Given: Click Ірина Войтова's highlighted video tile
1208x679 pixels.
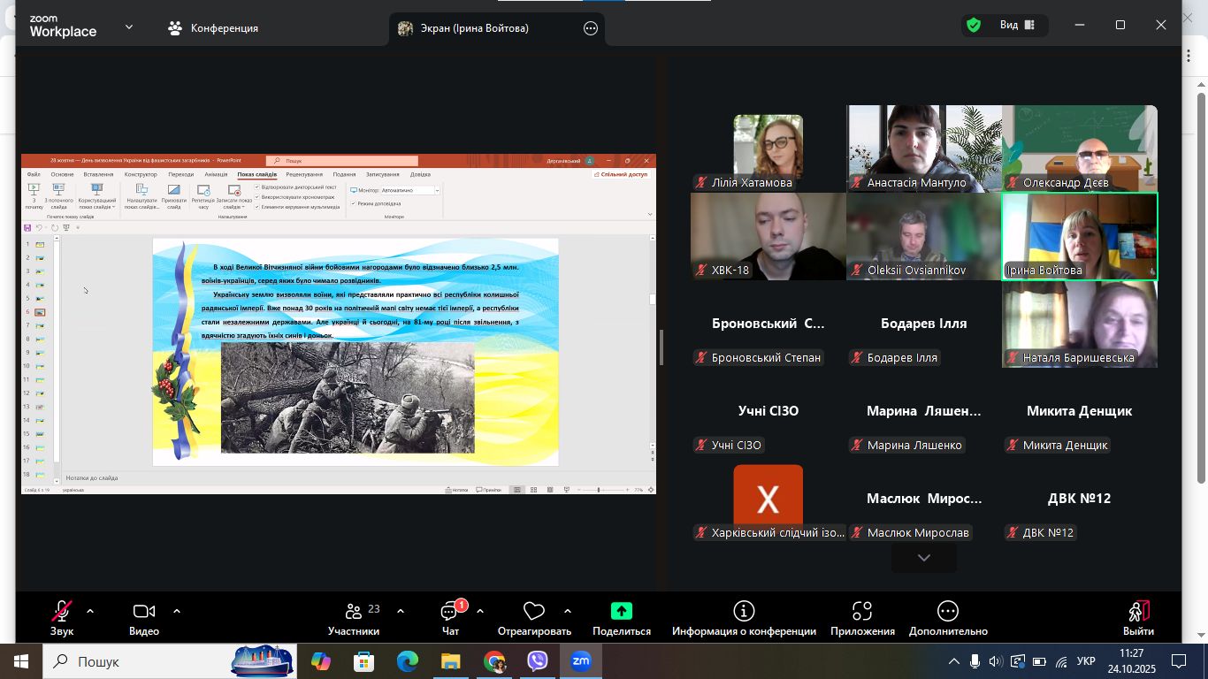Looking at the screenshot, I should (1079, 236).
